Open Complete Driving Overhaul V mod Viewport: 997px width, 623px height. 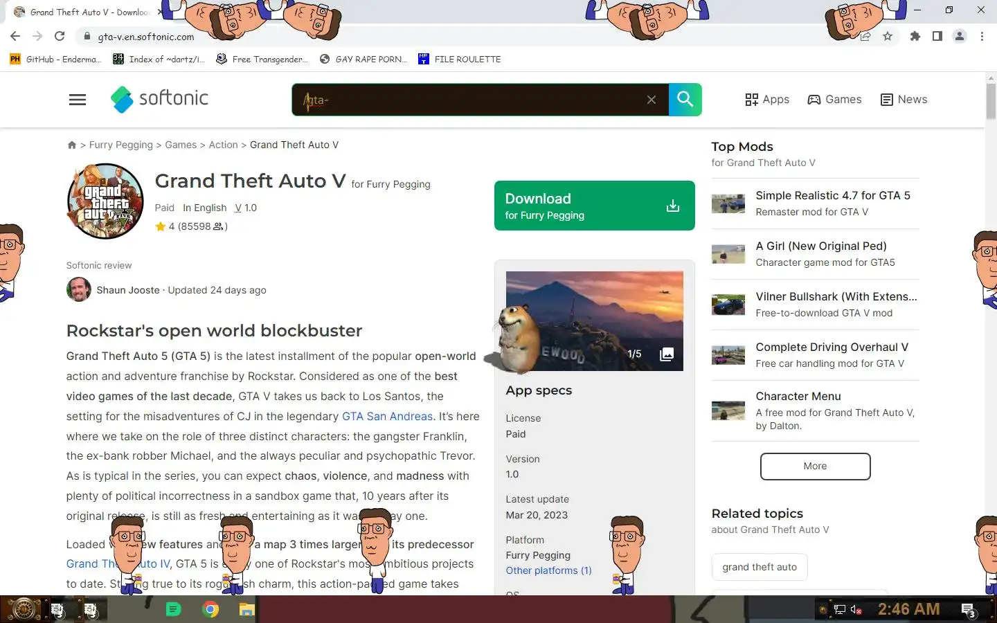[816, 355]
